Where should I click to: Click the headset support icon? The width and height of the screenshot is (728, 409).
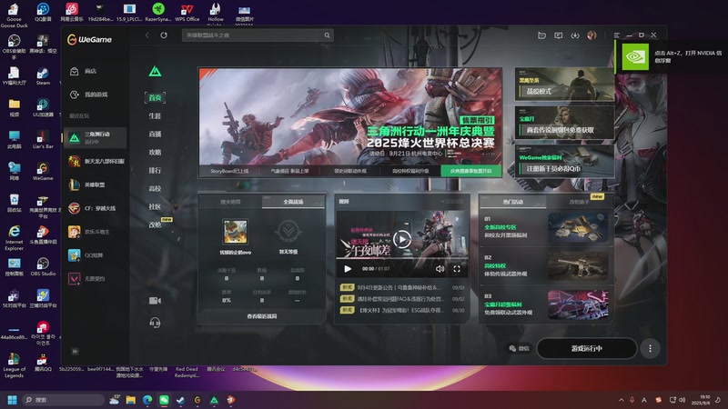coord(155,323)
